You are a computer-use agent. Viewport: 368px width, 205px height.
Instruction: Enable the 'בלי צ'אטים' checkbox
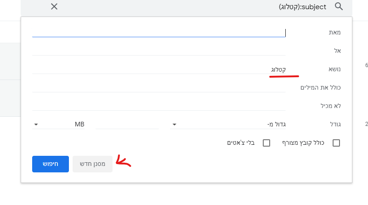coord(266,143)
